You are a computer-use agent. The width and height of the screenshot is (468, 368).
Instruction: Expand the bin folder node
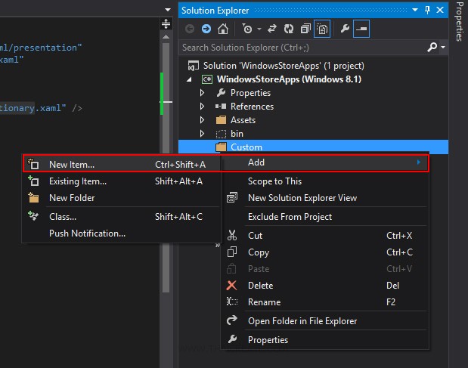[202, 134]
